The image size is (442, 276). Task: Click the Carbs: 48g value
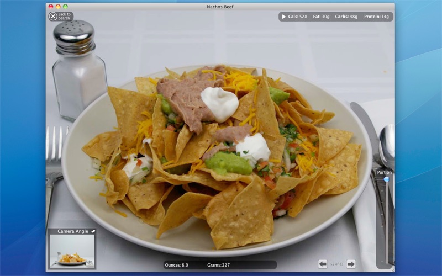point(346,17)
